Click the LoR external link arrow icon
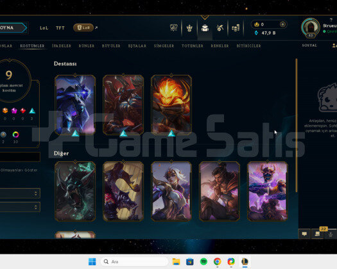Viewport: 337px width, 269px height. point(96,28)
